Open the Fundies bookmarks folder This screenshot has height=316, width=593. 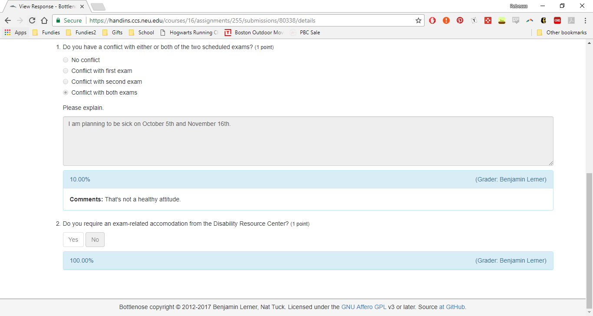pos(46,33)
